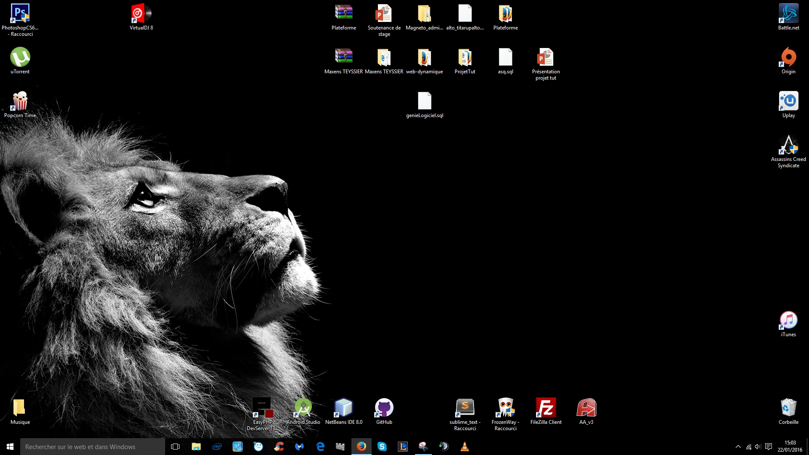Select the alto_titarupalto... file
809x455 pixels.
[x=465, y=17]
